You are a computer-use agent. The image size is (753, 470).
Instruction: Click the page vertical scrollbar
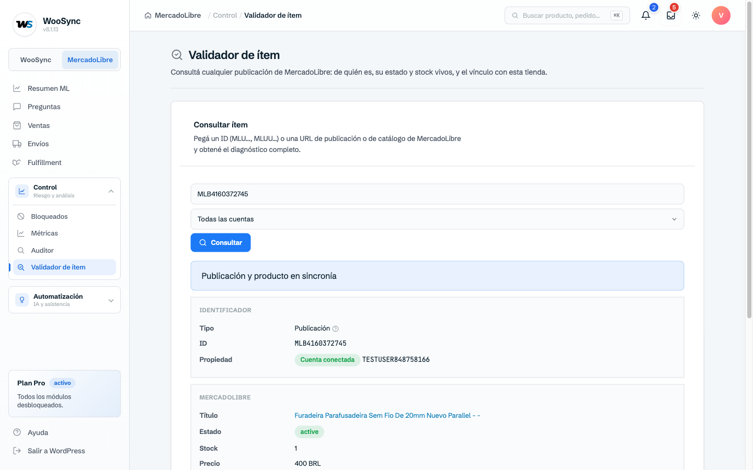tap(749, 162)
